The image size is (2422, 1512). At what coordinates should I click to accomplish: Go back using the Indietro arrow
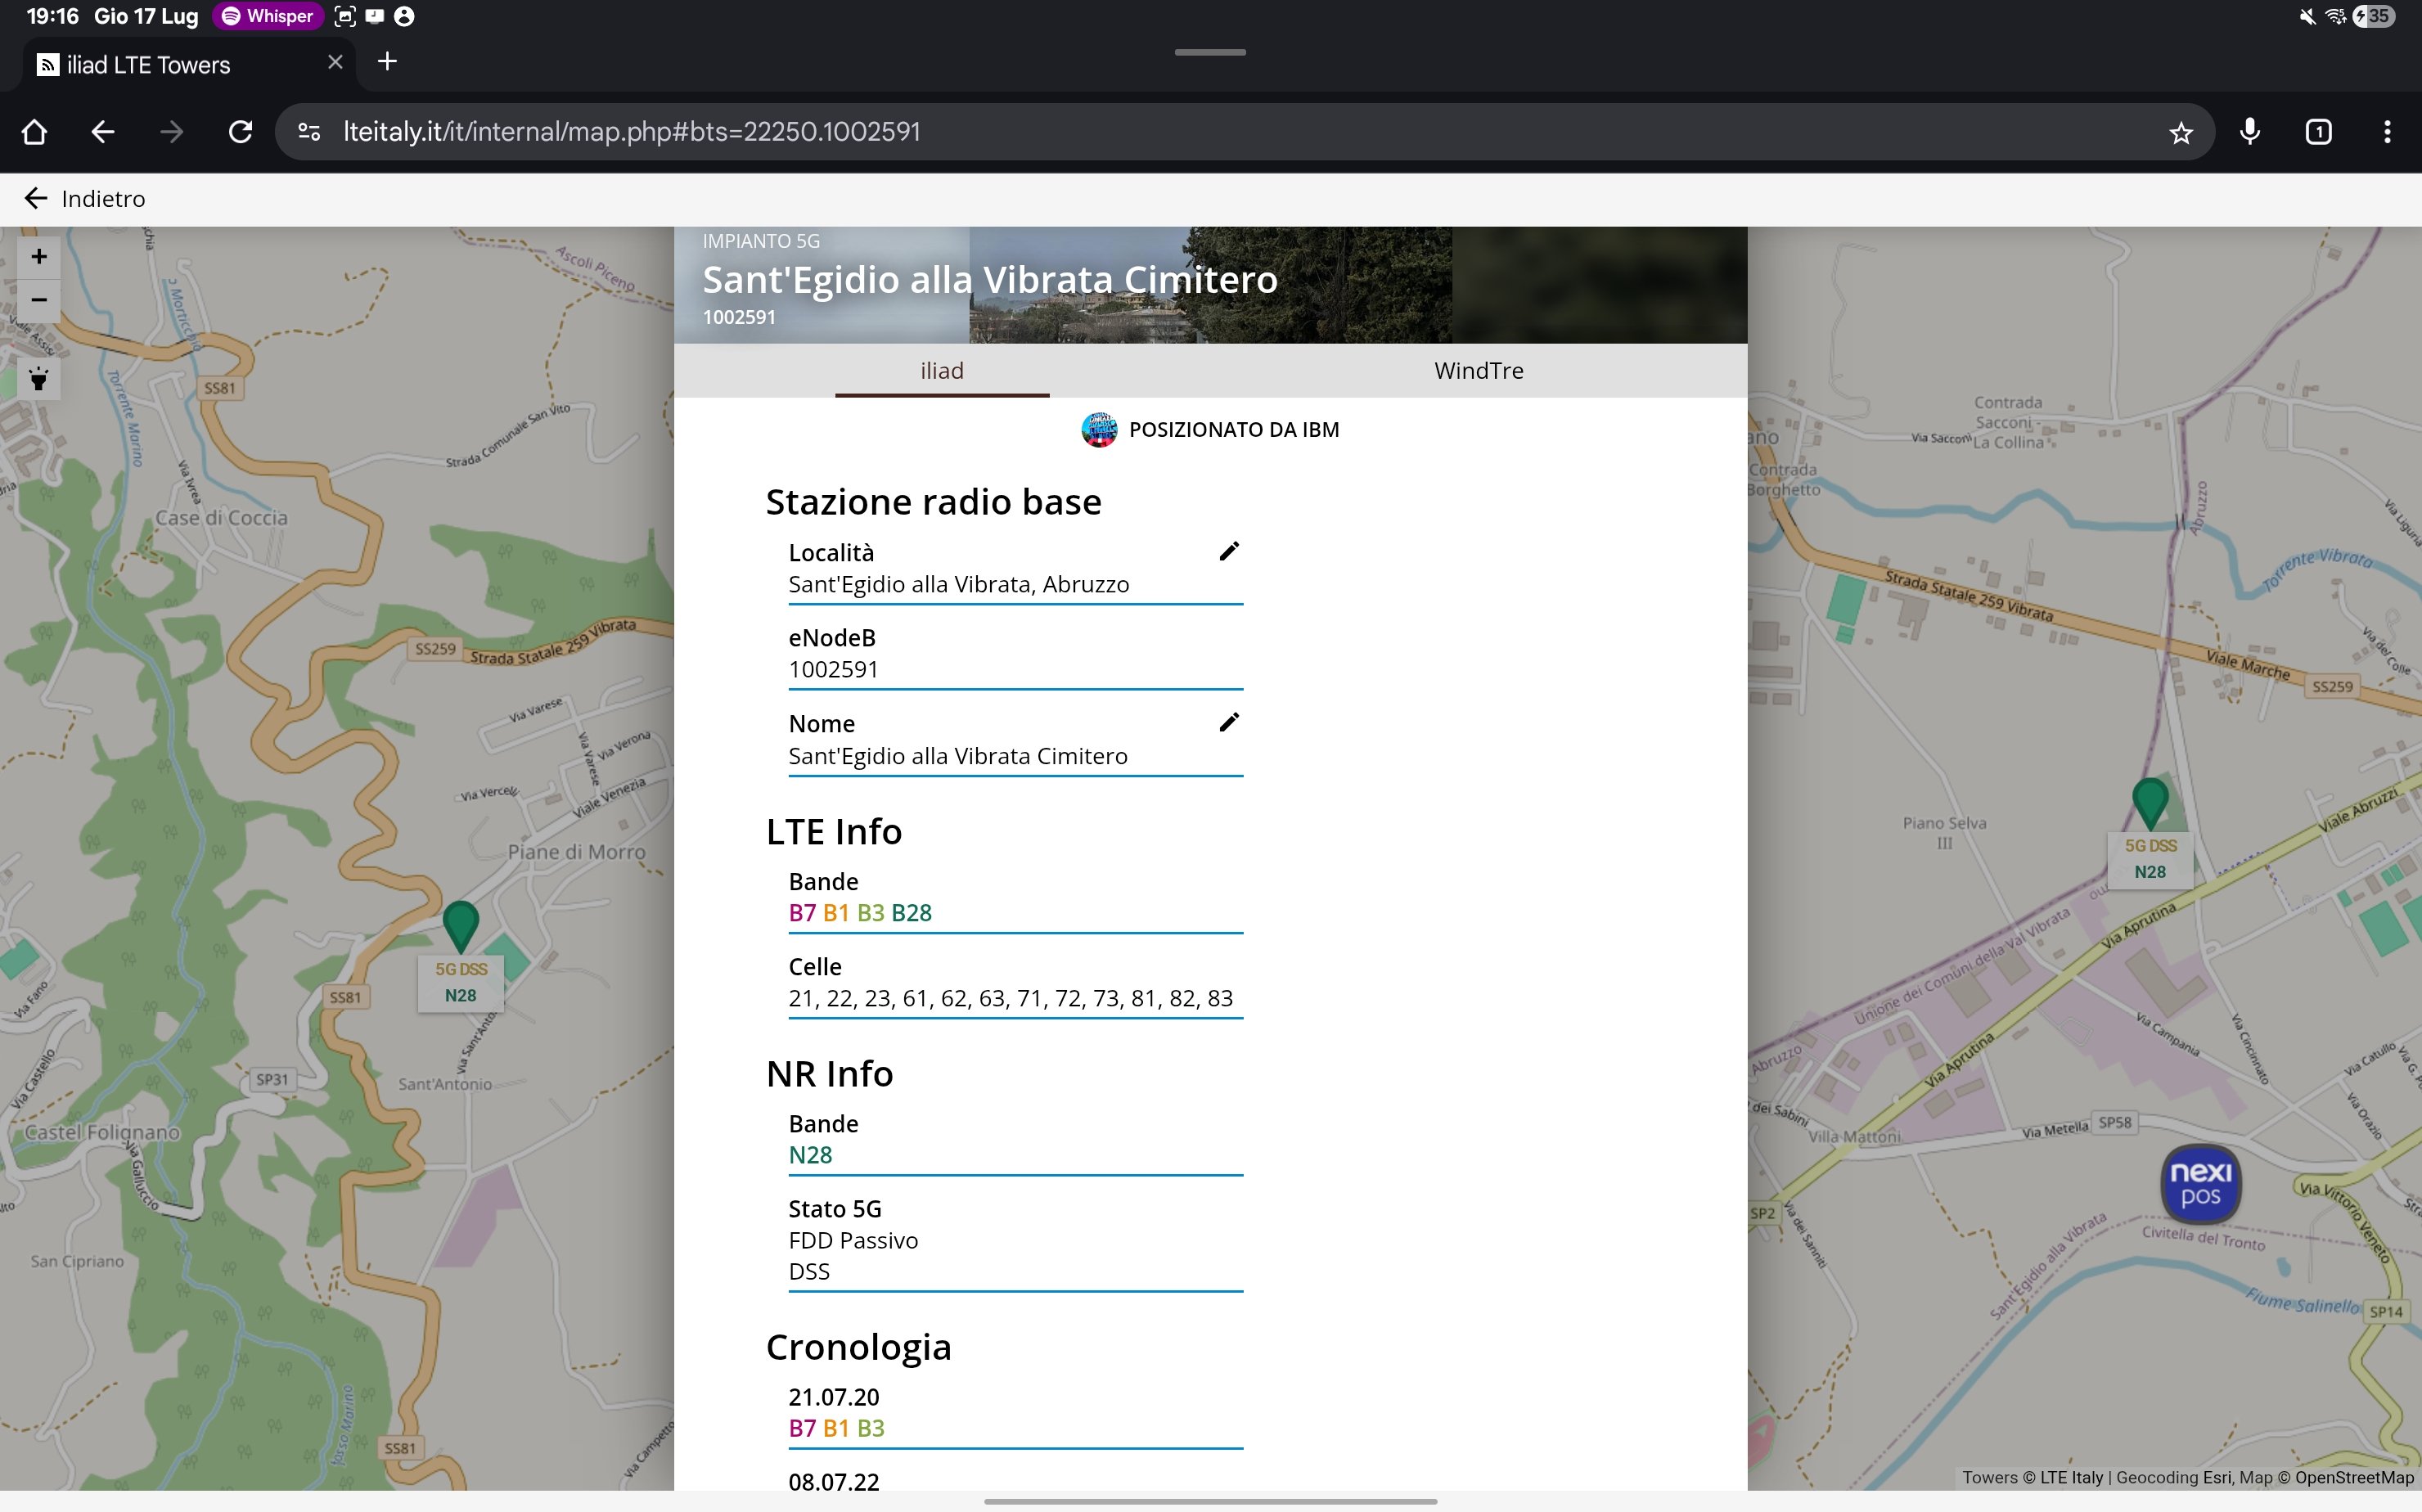[36, 199]
